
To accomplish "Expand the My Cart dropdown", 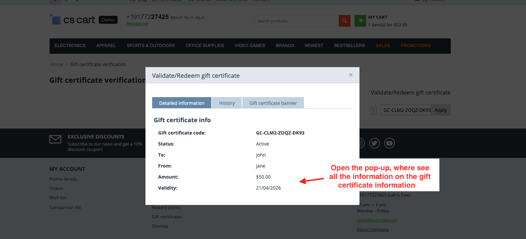I will click(388, 21).
